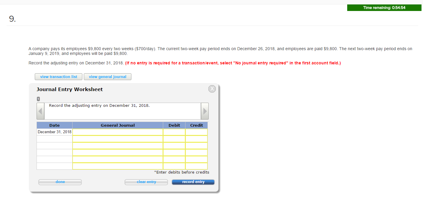The width and height of the screenshot is (423, 216).
Task: Click the second row Credit cell
Action: tap(196, 139)
